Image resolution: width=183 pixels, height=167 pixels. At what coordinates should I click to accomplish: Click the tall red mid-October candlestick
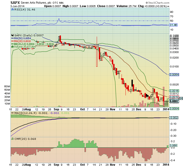click(97, 52)
